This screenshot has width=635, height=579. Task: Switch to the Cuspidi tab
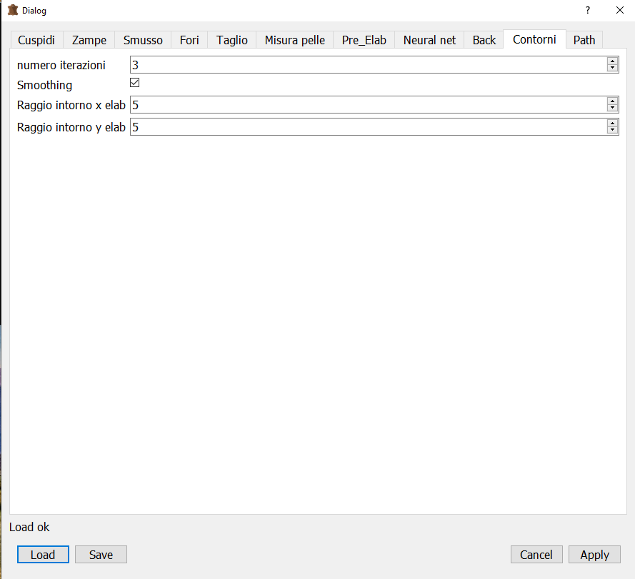[x=36, y=40]
